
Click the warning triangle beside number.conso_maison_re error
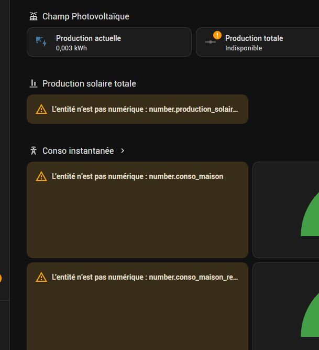point(41,278)
